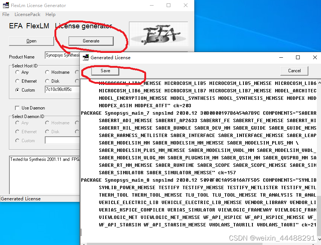
Task: Select the Custom host ID radio
Action: [18, 90]
